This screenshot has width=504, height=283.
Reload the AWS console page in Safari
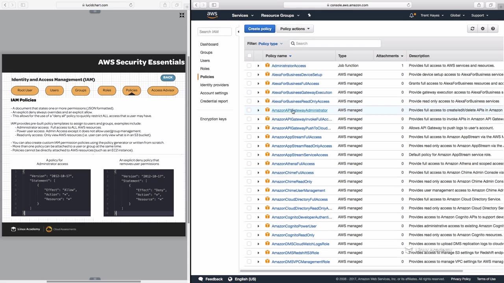pos(408,5)
